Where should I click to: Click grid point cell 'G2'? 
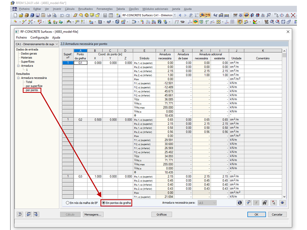pyautogui.click(x=80, y=119)
